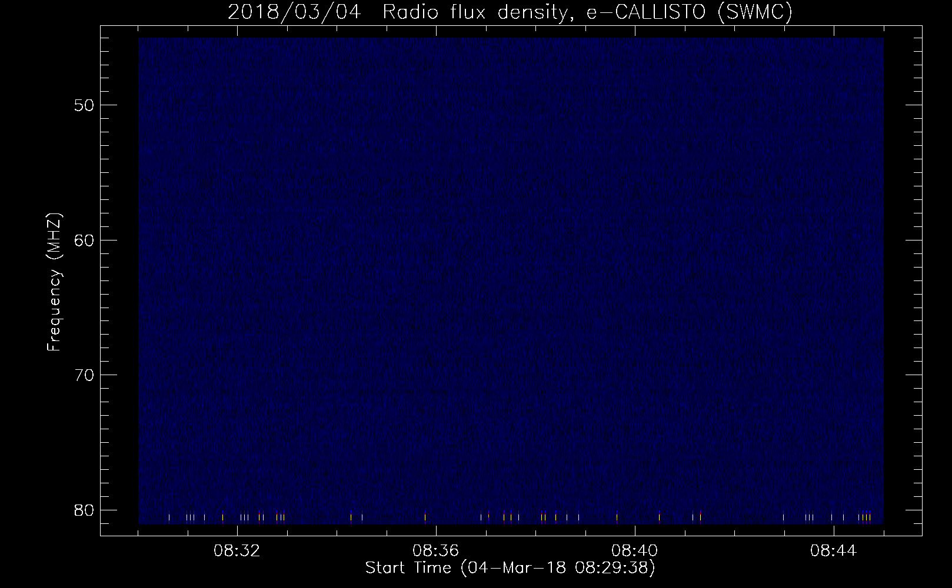Click the '08:44' time tick label
The image size is (952, 588).
834,551
